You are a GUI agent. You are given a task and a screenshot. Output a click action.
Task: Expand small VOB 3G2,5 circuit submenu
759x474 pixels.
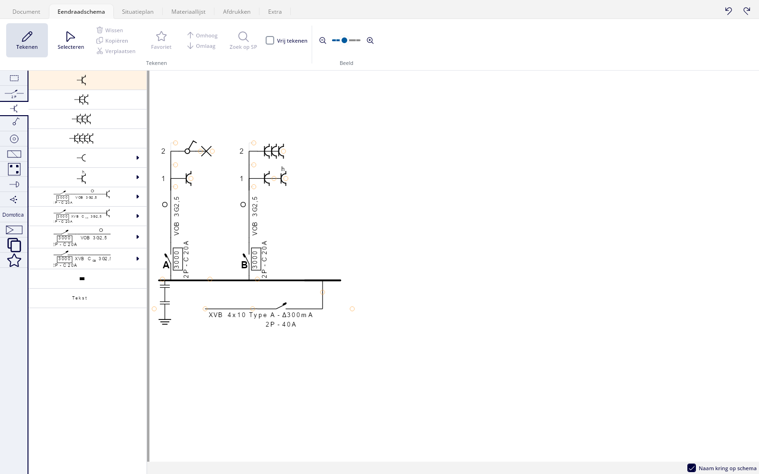click(x=138, y=197)
